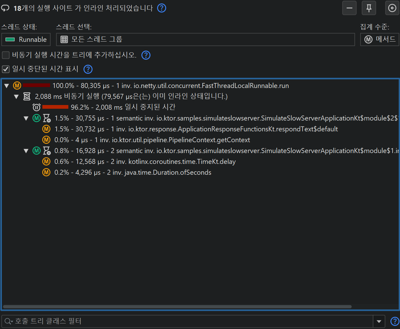This screenshot has height=329, width=400.
Task: Open help icon next to suspended time checkbox
Action: coord(88,69)
